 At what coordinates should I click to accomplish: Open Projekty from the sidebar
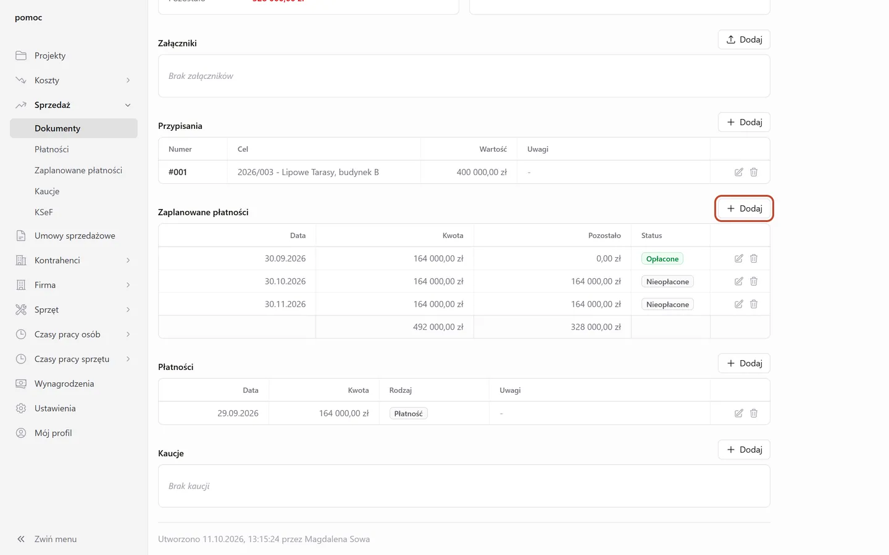point(73,55)
